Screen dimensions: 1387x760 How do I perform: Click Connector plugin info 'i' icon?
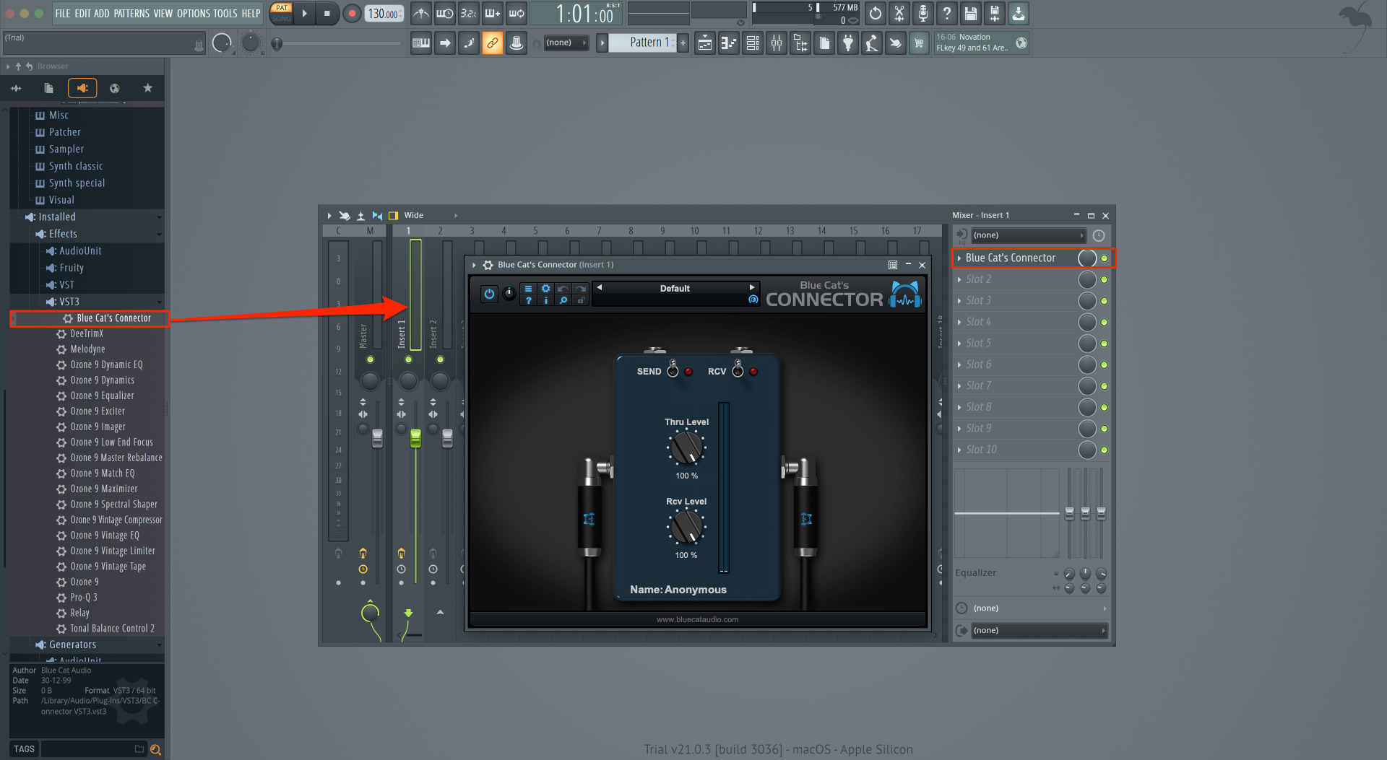(x=545, y=300)
